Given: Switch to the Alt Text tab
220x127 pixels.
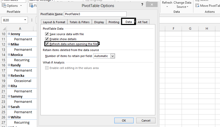Looking at the screenshot, I should coord(142,22).
